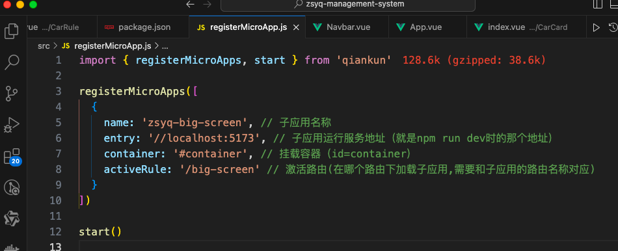This screenshot has height=251, width=618.
Task: Open Source Control view in activity bar
Action: pos(12,94)
